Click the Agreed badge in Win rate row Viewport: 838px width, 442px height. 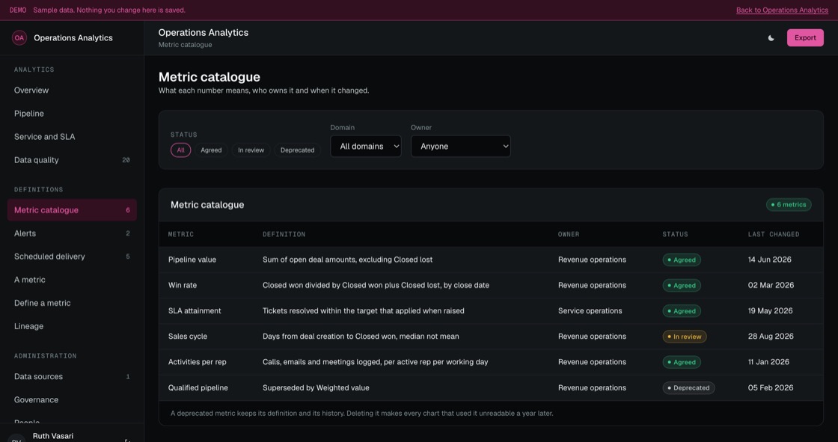682,286
